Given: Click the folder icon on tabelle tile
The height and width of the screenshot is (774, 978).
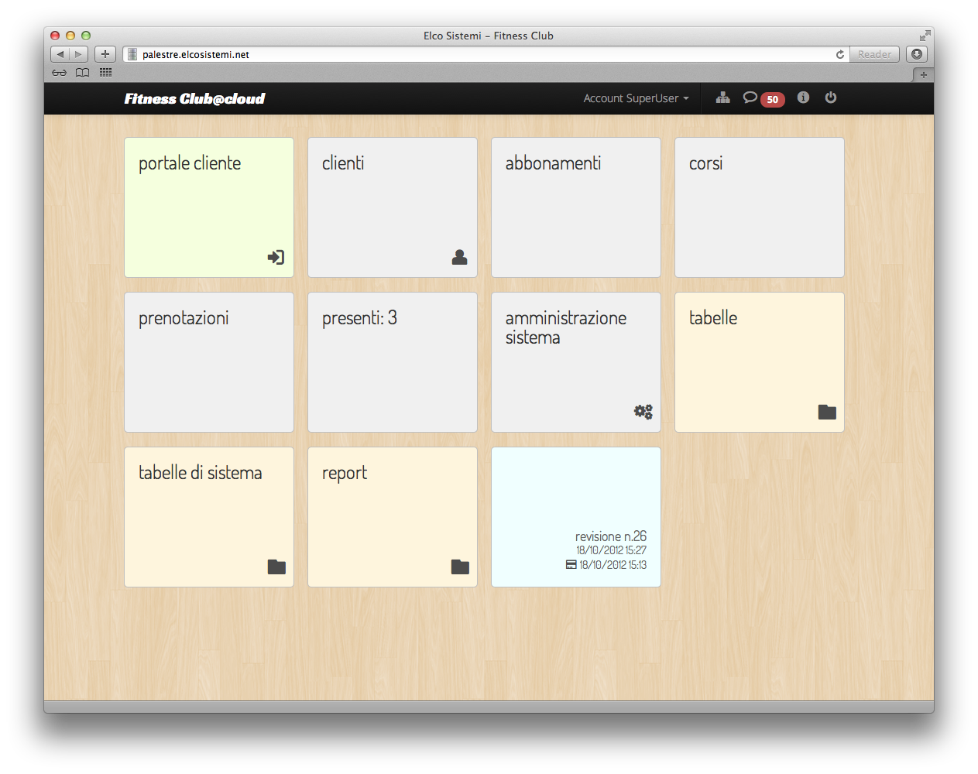Looking at the screenshot, I should 827,412.
